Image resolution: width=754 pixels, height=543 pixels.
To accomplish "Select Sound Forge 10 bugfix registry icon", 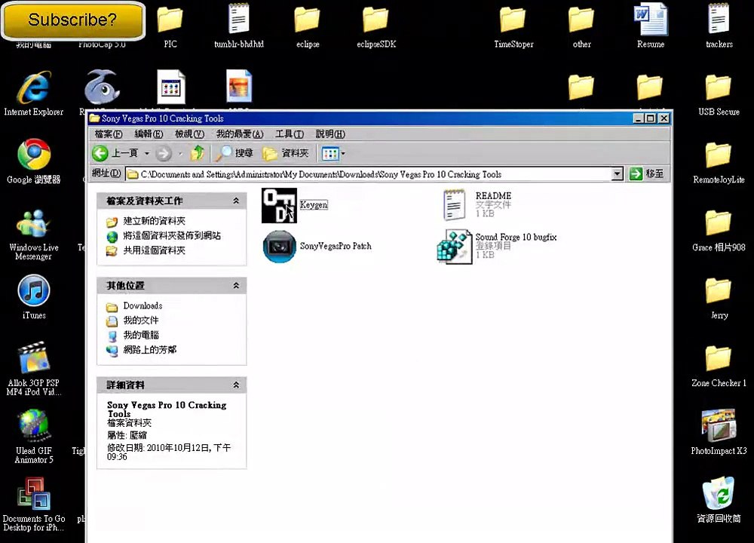I will (455, 247).
